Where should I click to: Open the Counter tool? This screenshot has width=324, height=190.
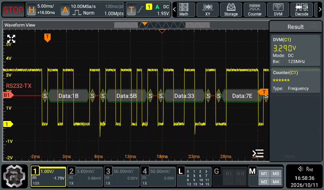point(255,10)
